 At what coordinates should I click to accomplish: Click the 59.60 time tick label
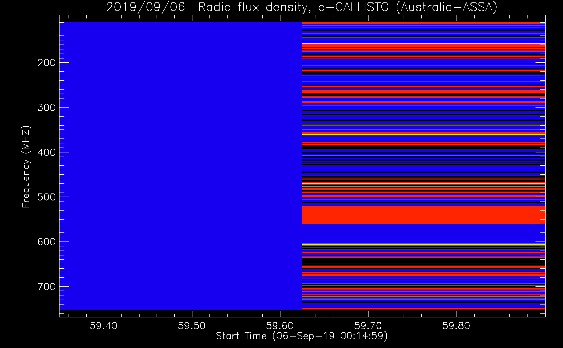280,326
